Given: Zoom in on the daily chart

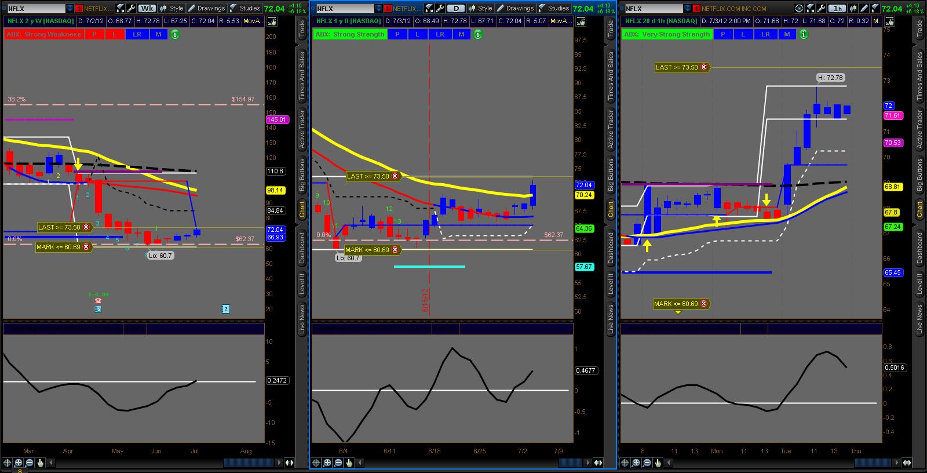Looking at the screenshot, I should [327, 463].
